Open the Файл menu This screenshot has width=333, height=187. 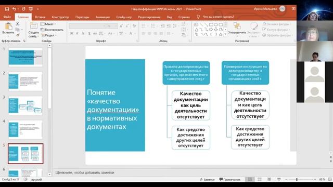point(7,17)
